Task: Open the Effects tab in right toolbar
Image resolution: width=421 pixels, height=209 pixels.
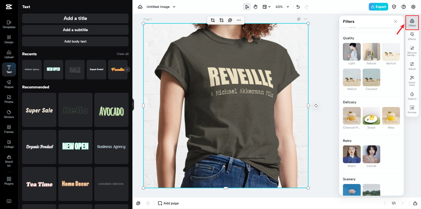Action: (412, 36)
